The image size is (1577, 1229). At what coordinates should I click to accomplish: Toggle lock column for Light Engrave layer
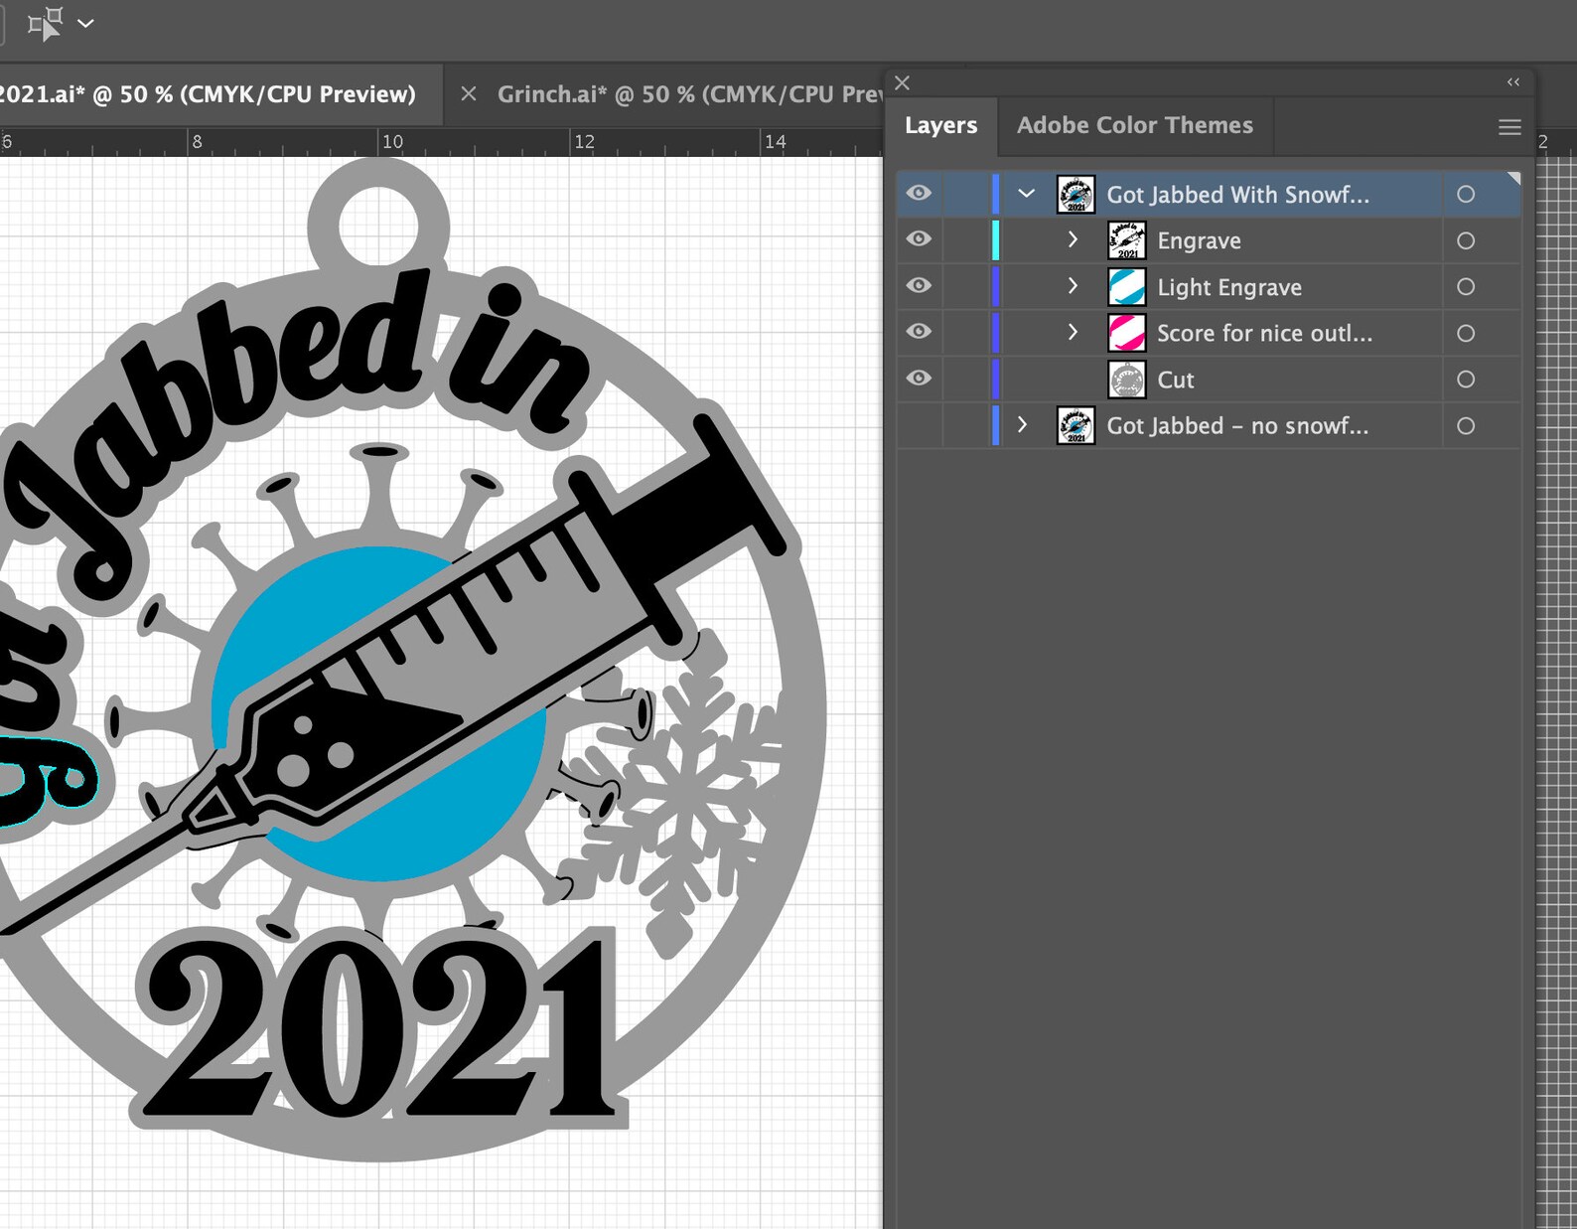(964, 287)
